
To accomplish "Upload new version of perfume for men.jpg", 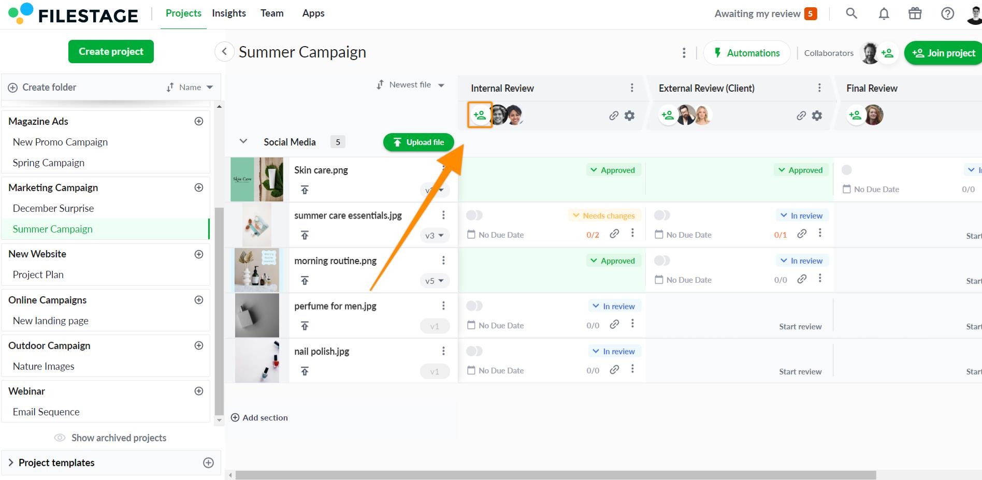I will 305,326.
